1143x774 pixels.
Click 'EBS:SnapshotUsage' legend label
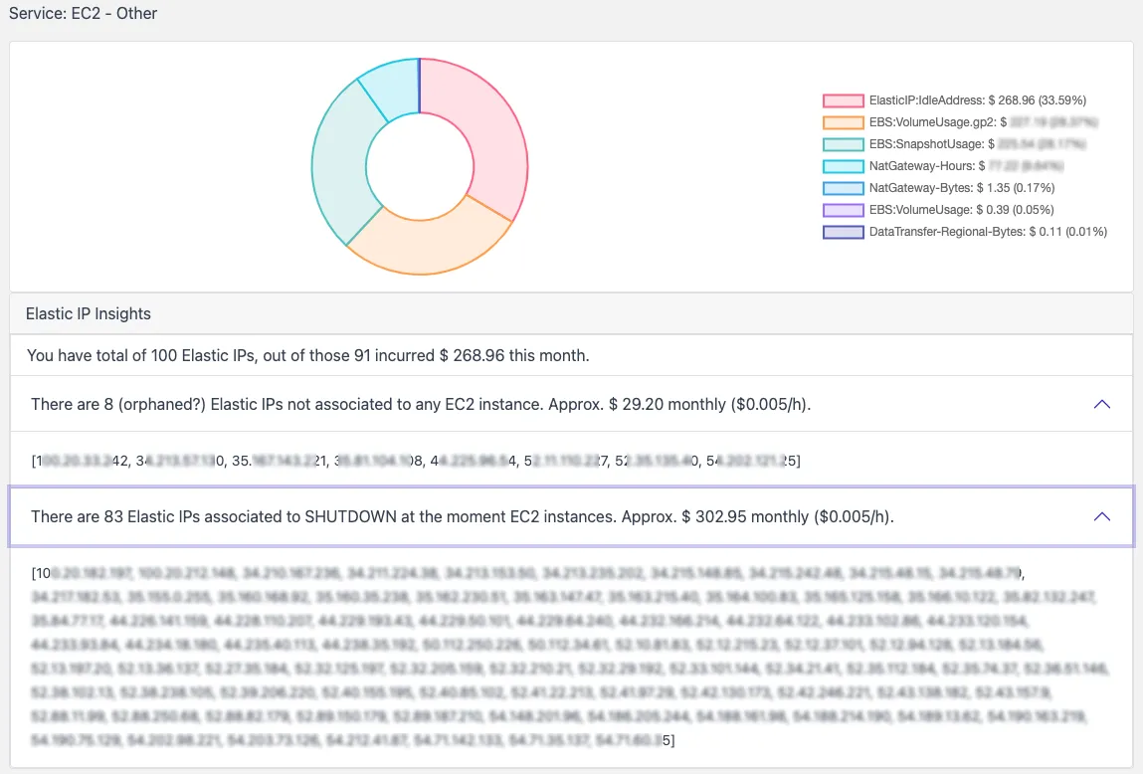[977, 144]
